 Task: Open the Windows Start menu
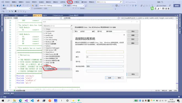(3, 101)
